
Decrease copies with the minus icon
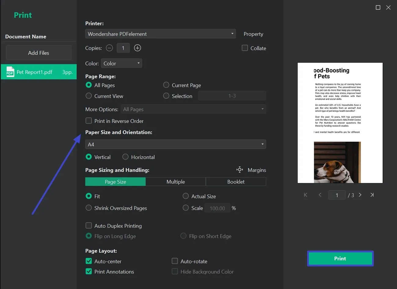pos(109,48)
